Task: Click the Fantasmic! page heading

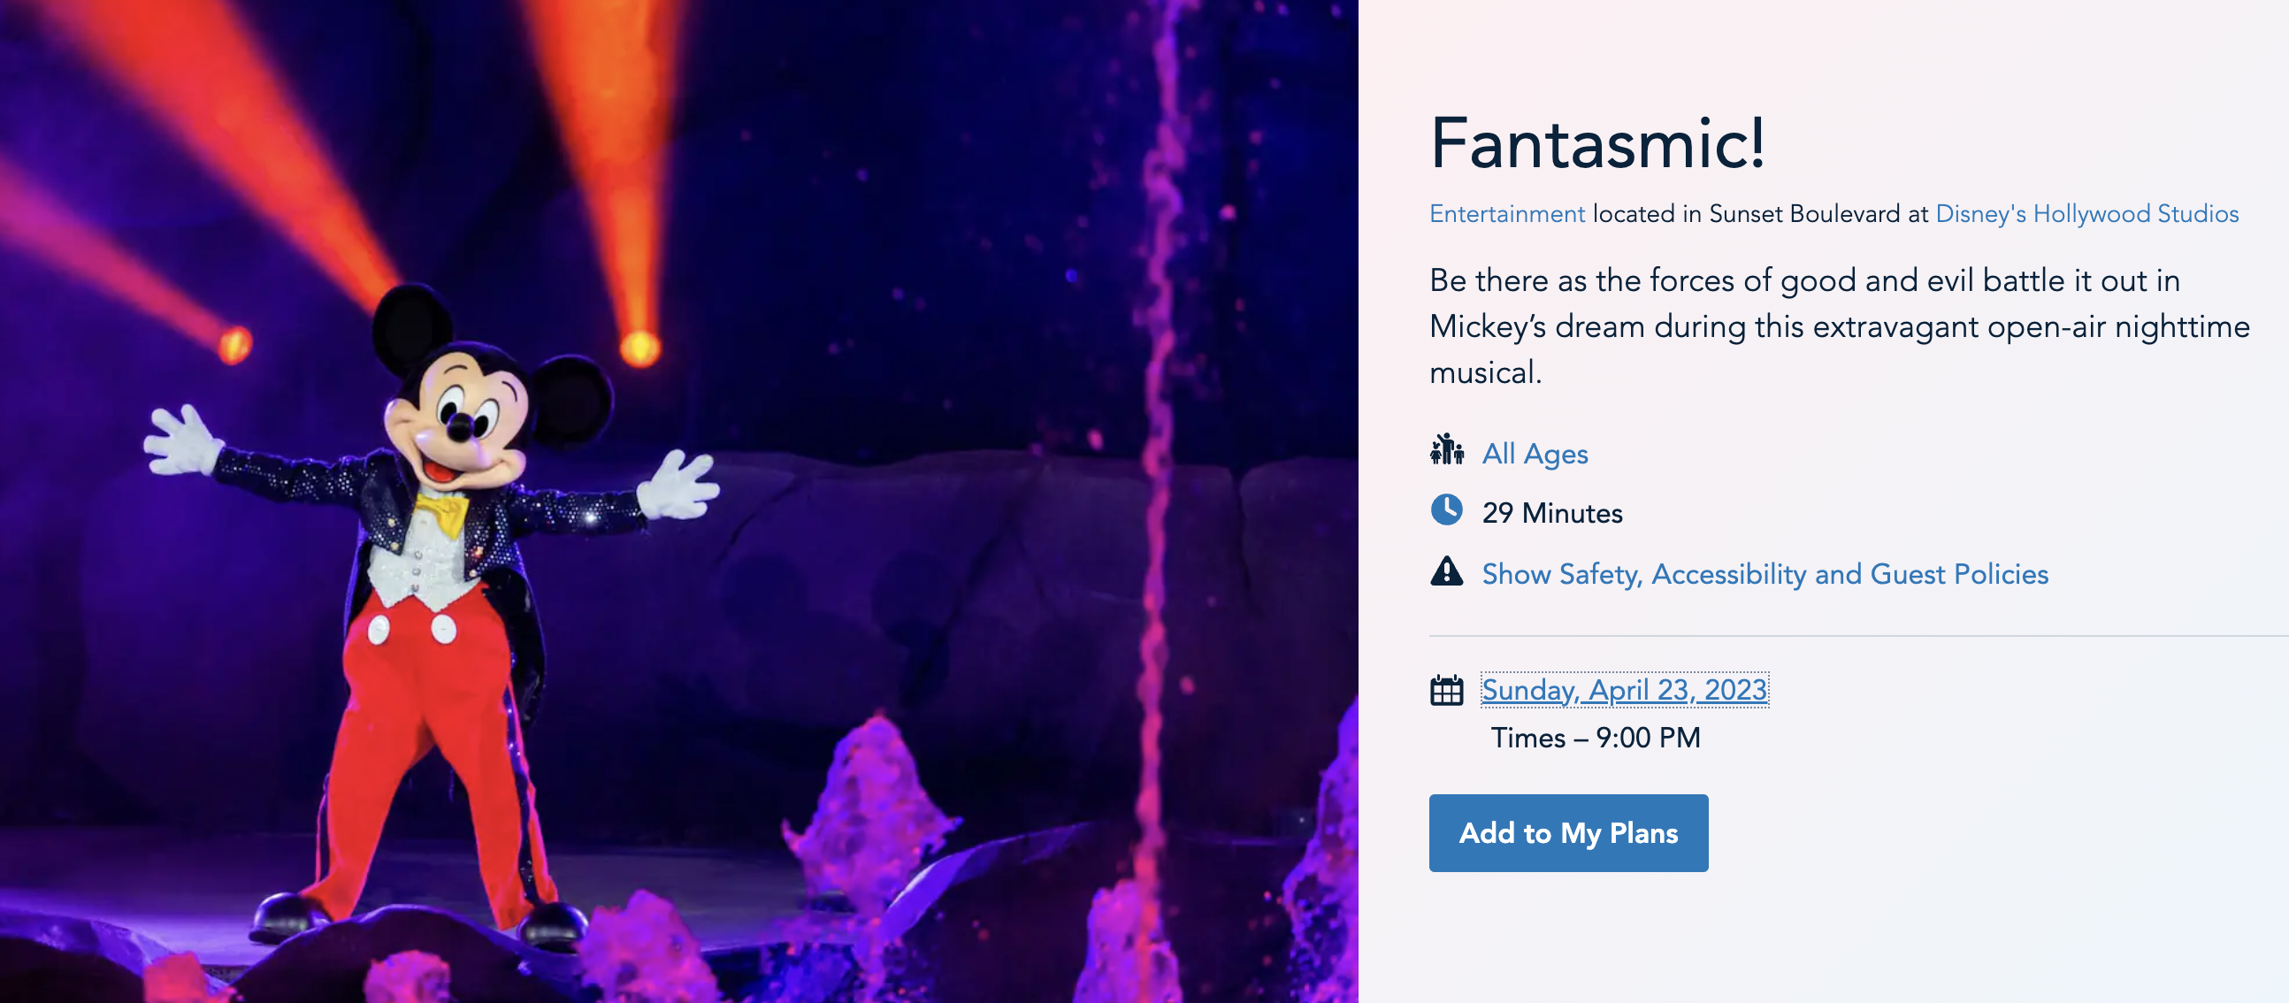Action: click(x=1596, y=144)
